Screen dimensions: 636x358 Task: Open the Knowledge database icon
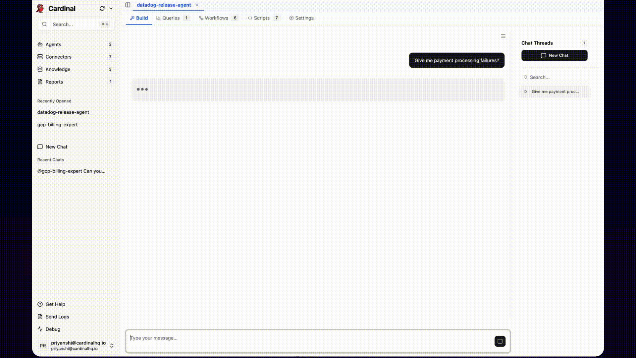[x=40, y=69]
